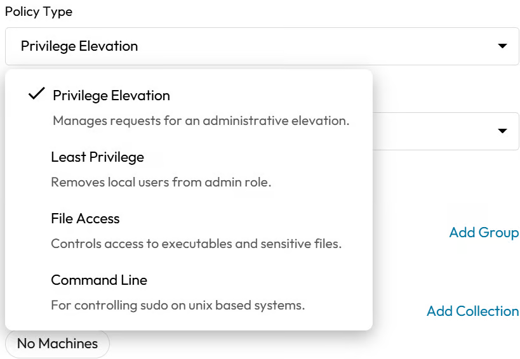Choose the policy type for unix sudo control

(x=99, y=280)
